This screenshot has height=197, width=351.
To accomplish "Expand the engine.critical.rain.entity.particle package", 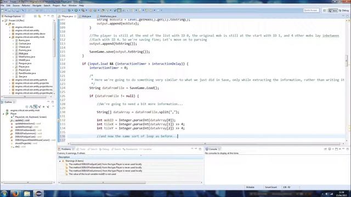I will [x=10, y=80].
